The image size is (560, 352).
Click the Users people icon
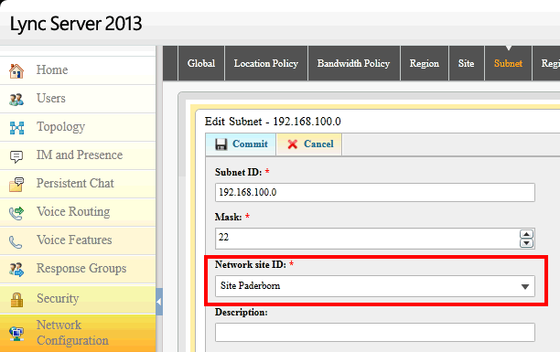point(16,100)
